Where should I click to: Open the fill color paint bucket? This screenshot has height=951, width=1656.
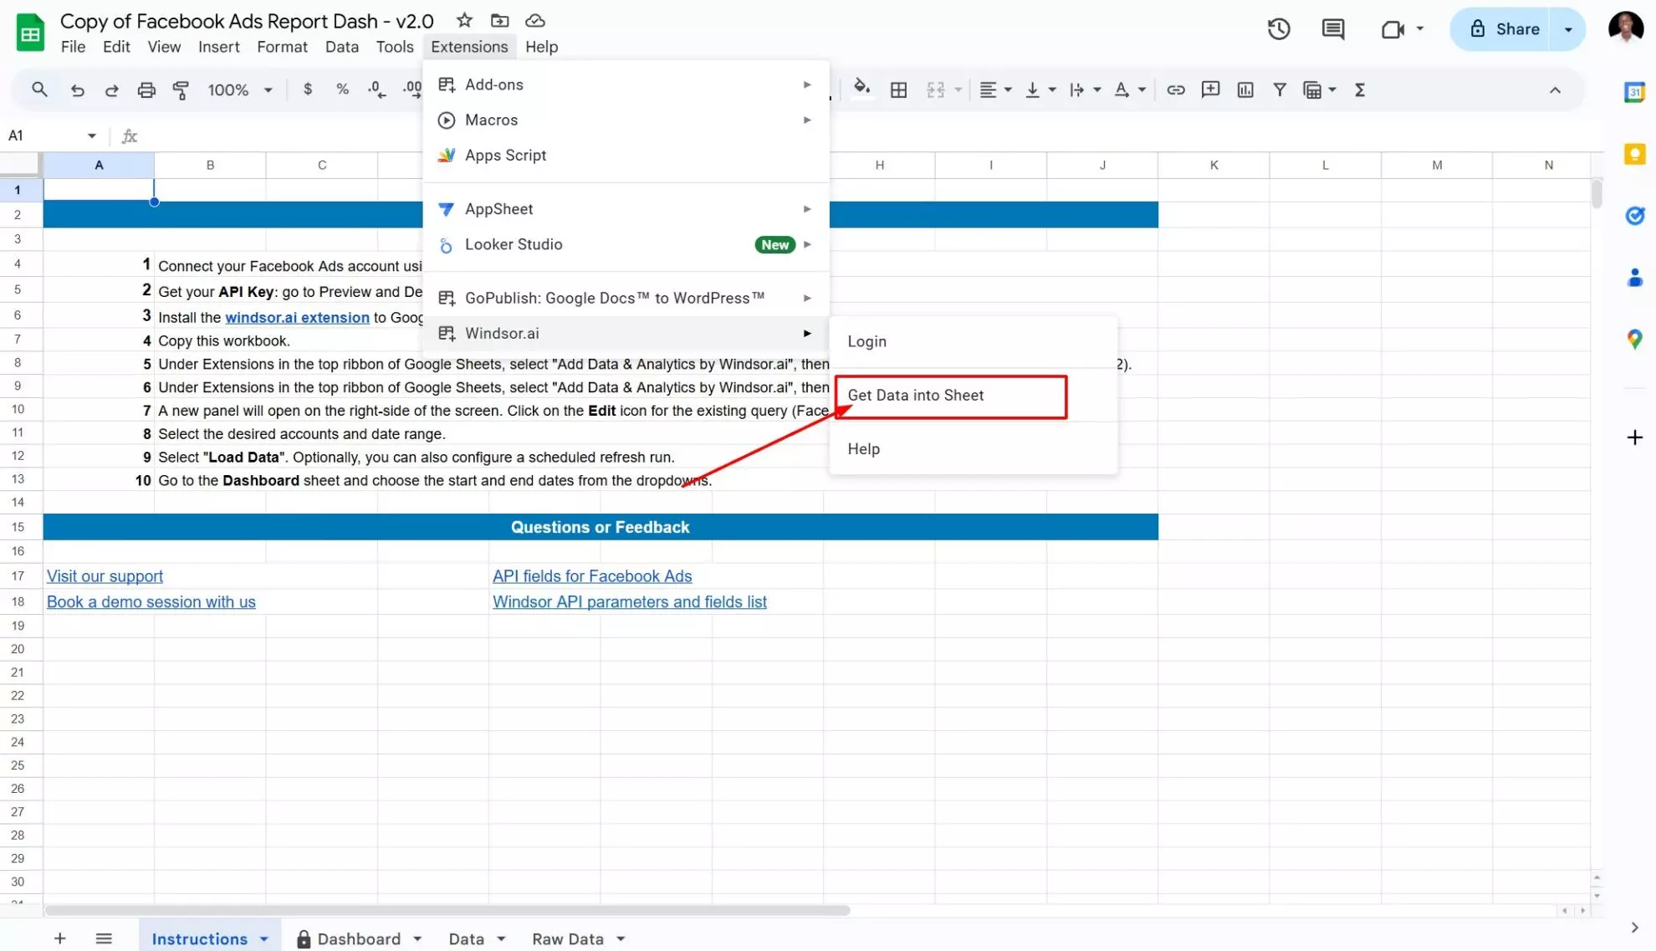click(x=861, y=88)
